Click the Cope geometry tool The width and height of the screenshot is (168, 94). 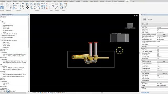click(x=15, y=3)
